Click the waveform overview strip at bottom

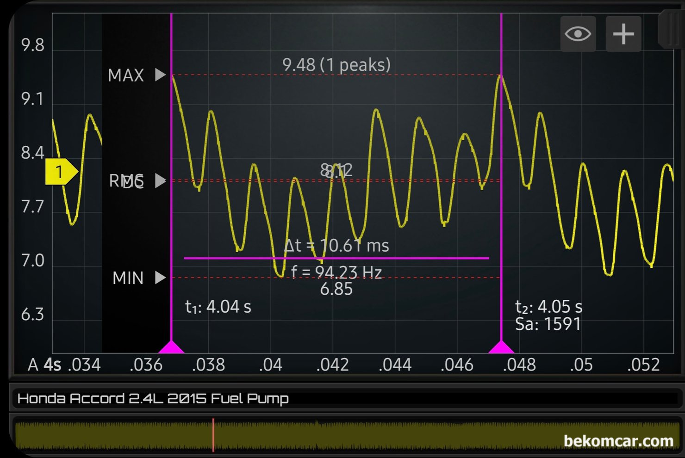point(370,435)
